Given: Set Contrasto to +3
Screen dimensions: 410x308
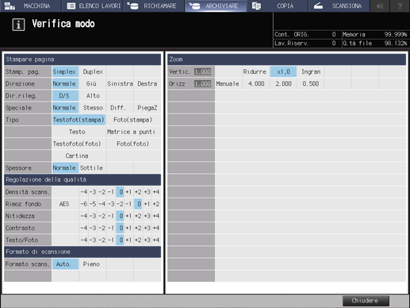Looking at the screenshot, I should pyautogui.click(x=148, y=228).
